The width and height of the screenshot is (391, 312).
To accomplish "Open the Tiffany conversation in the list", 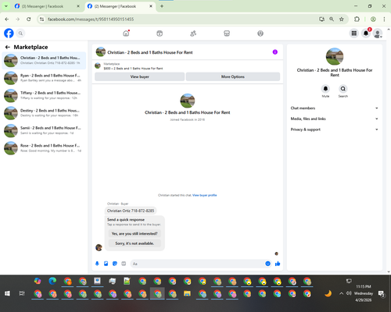I will click(44, 95).
